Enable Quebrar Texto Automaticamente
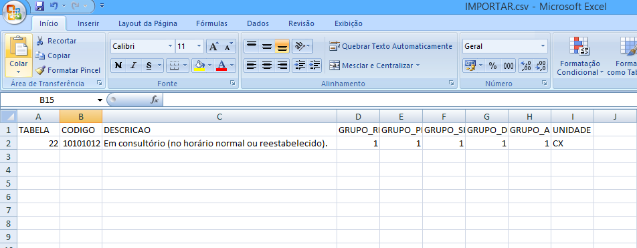 click(x=391, y=46)
